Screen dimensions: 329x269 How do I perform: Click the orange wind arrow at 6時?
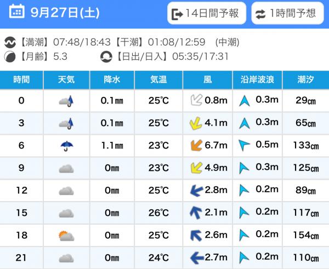point(195,145)
